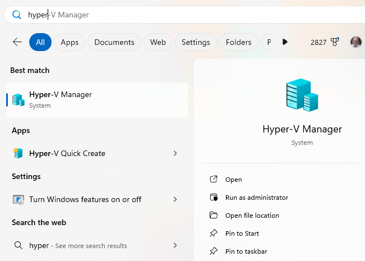
Task: Click the Hyper-V Manager icon in best match
Action: (x=19, y=100)
